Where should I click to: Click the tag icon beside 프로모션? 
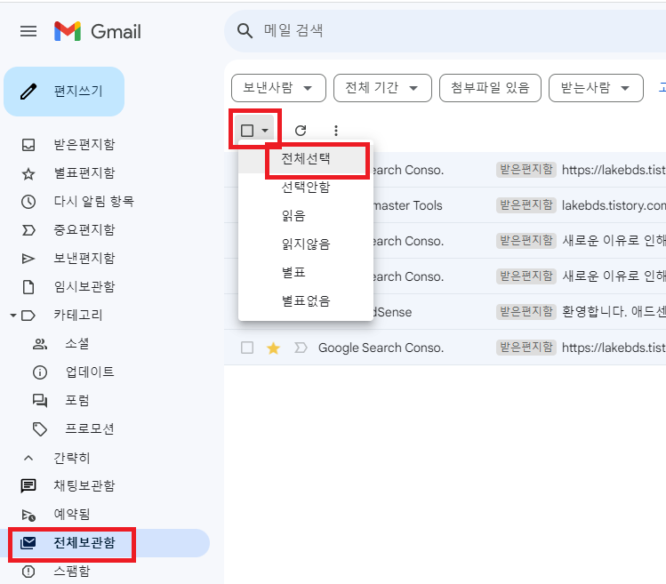[x=40, y=429]
